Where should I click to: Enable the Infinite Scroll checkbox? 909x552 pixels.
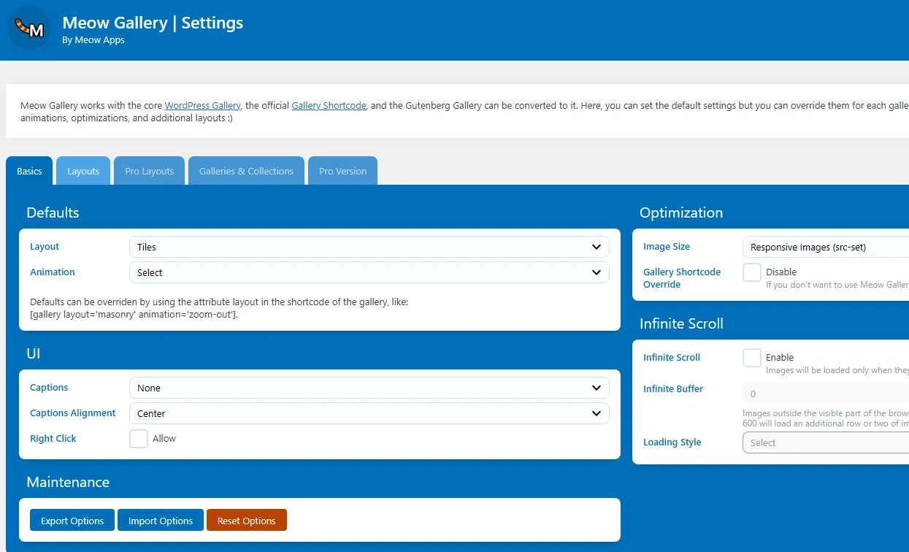tap(752, 358)
